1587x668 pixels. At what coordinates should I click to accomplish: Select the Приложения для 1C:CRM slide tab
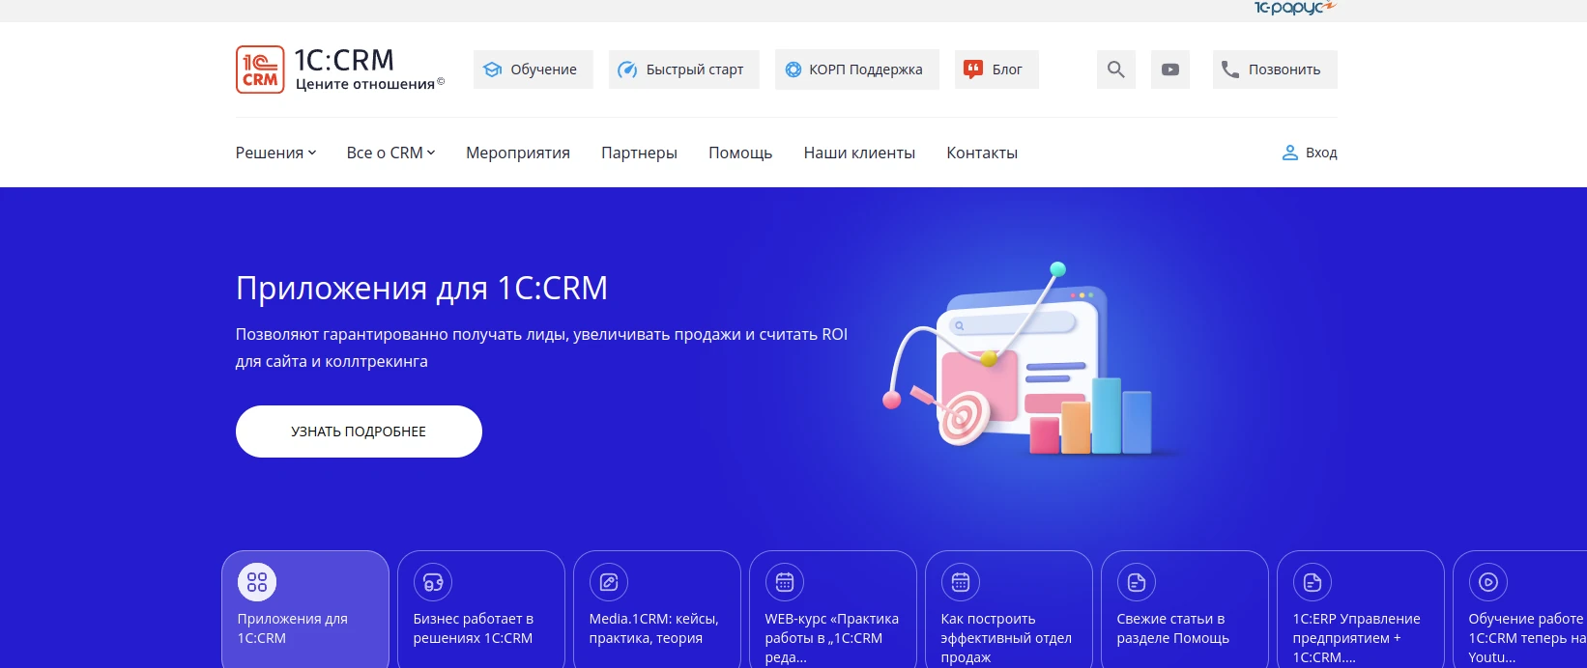point(305,609)
